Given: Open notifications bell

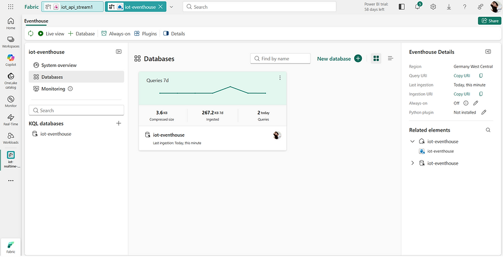Looking at the screenshot, I should click(x=418, y=7).
